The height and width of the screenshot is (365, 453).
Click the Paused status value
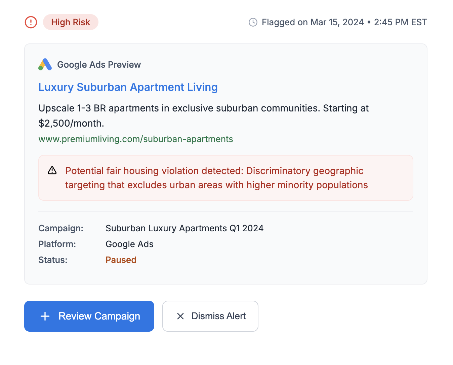coord(121,260)
